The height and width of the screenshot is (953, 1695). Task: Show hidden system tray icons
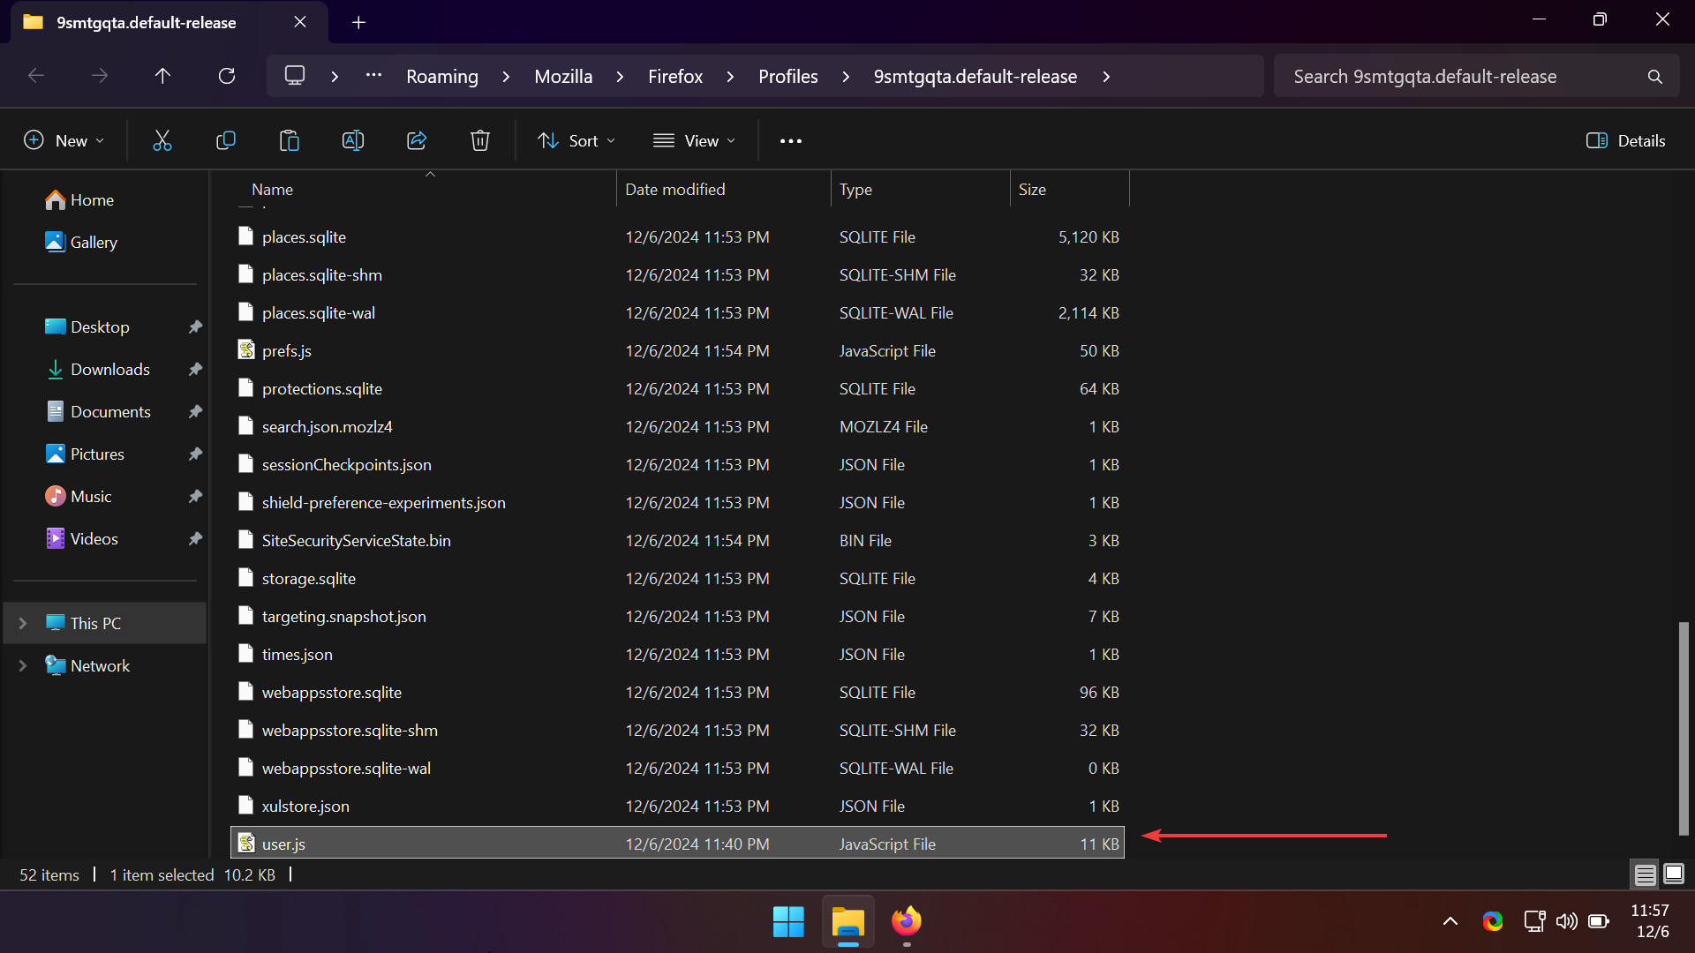click(x=1450, y=921)
